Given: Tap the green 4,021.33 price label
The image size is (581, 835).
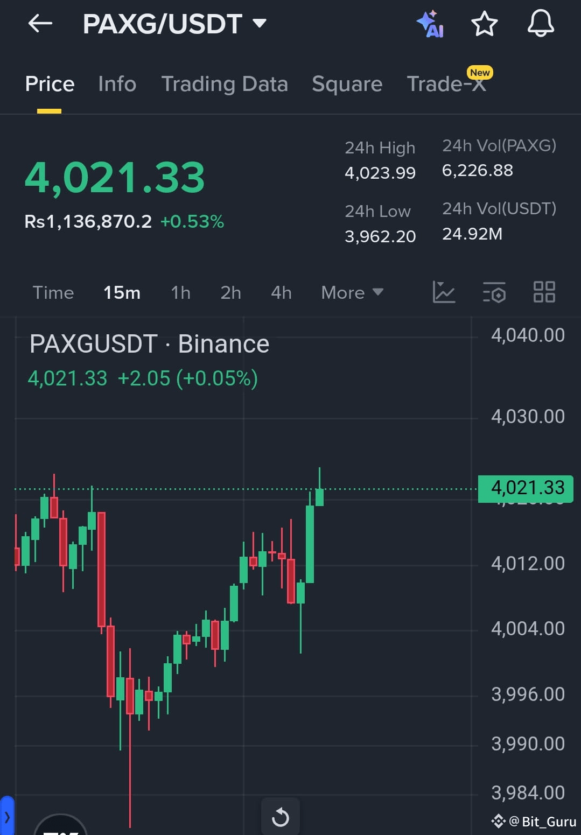Looking at the screenshot, I should coord(525,488).
